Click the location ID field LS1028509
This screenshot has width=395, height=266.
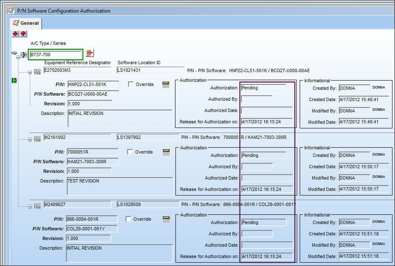(x=148, y=204)
